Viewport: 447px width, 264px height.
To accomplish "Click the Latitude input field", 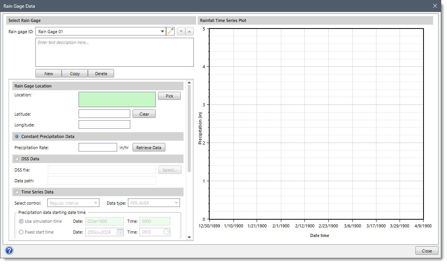I will 104,114.
